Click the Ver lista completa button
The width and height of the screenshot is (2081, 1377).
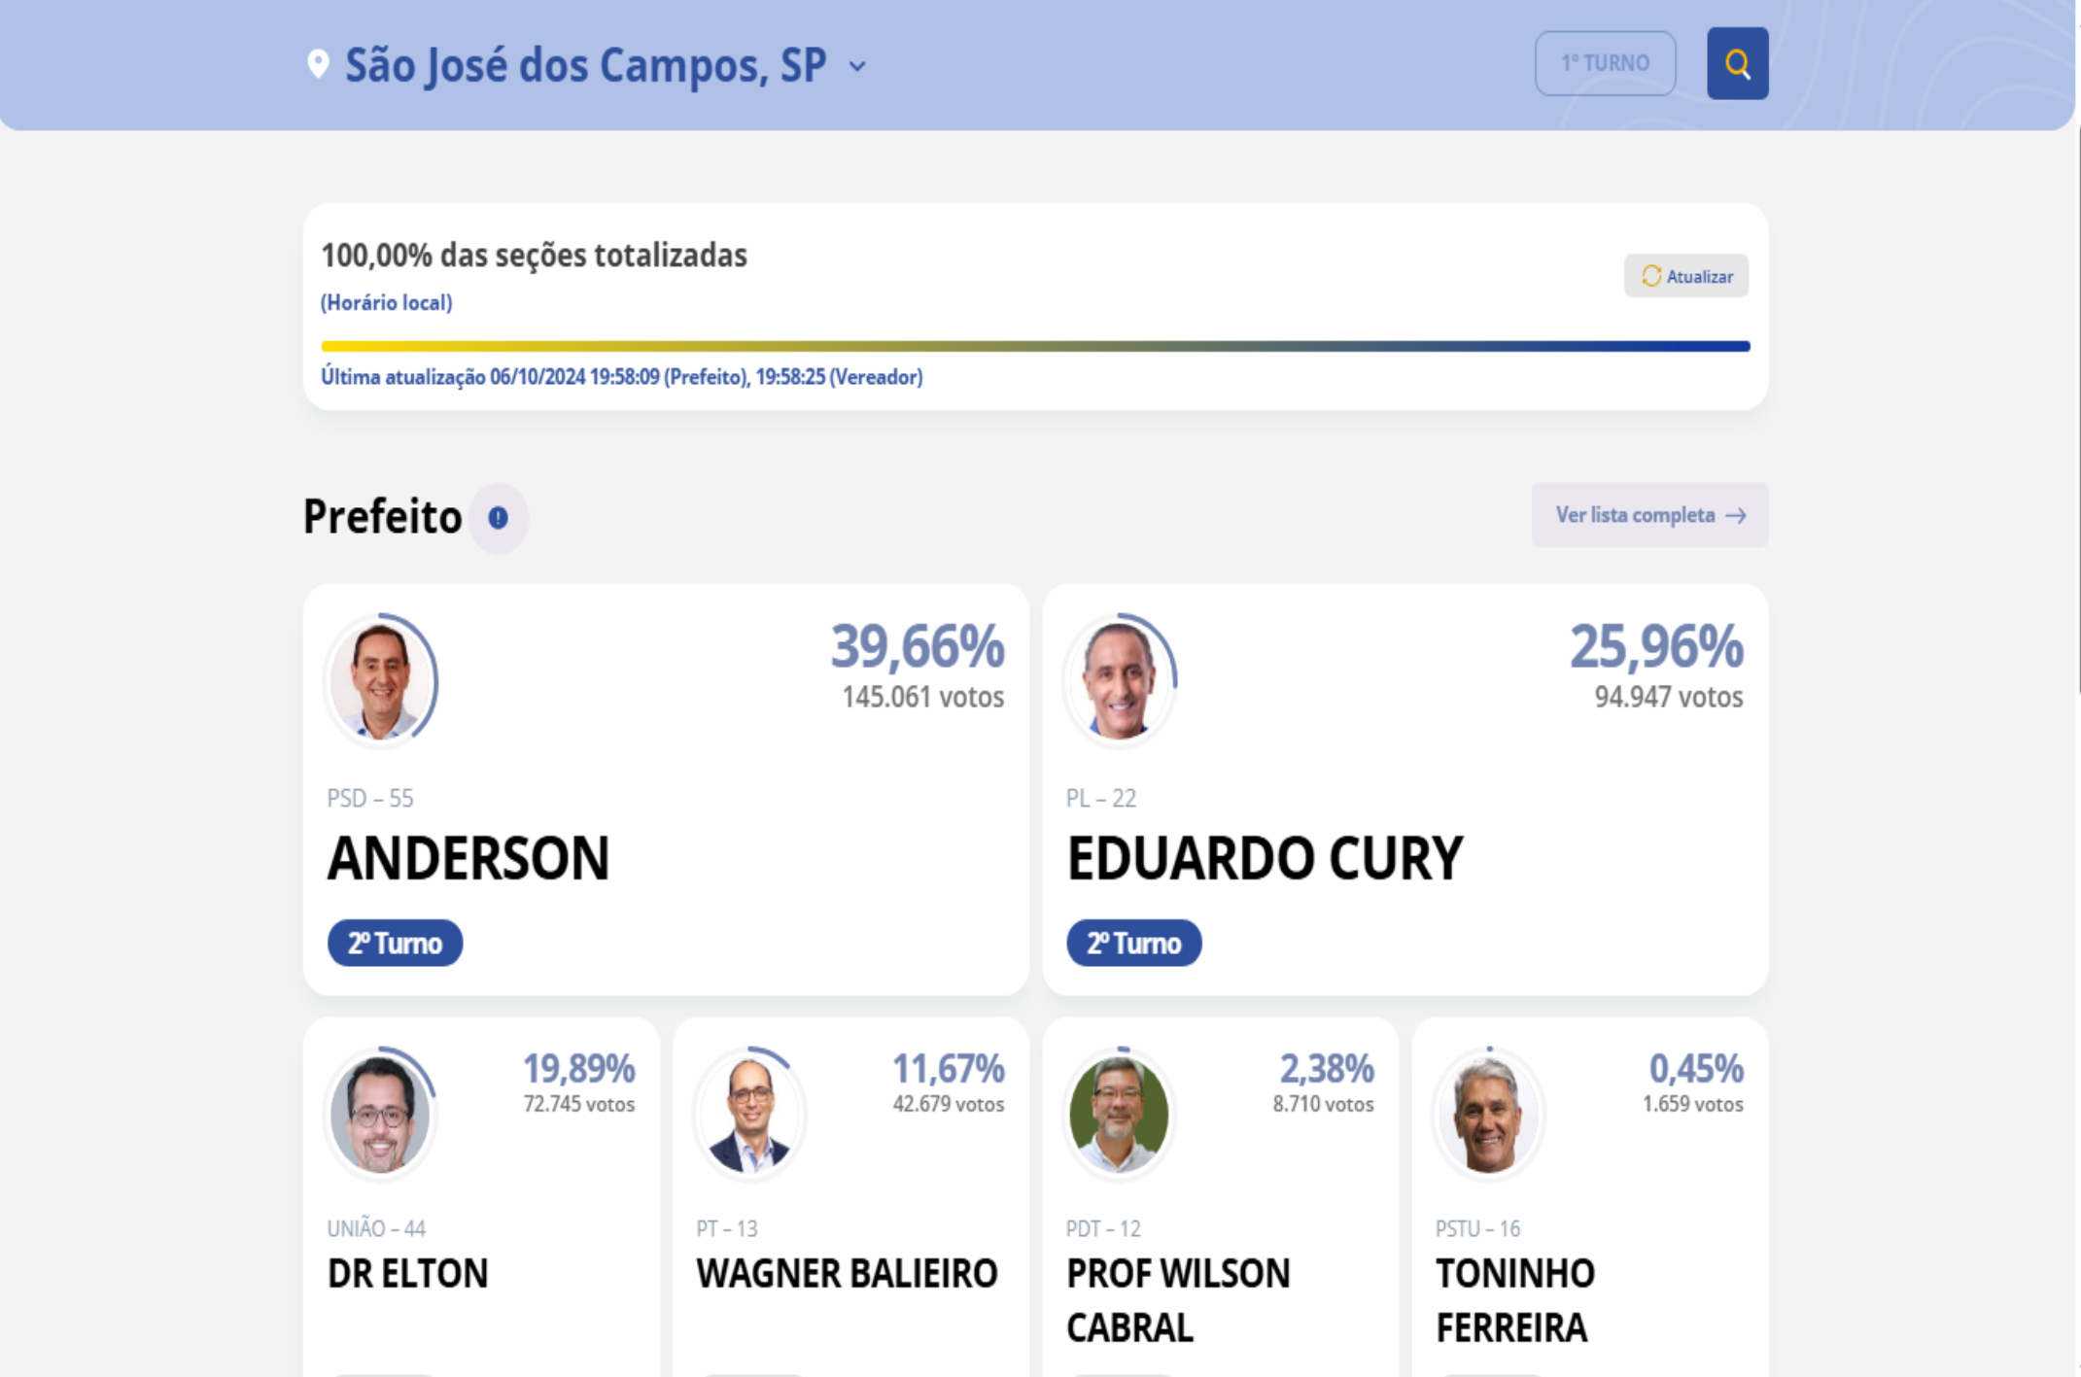click(1649, 515)
